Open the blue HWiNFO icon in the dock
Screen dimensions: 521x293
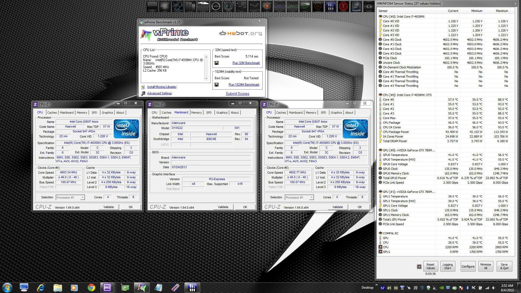331,7
